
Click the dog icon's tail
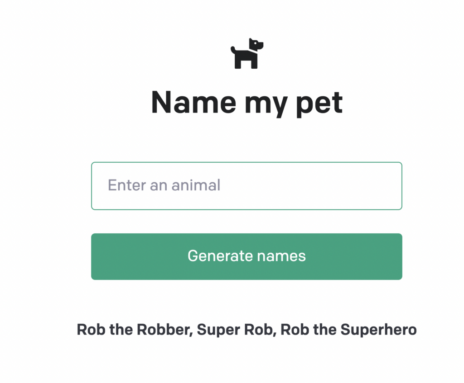[x=233, y=48]
